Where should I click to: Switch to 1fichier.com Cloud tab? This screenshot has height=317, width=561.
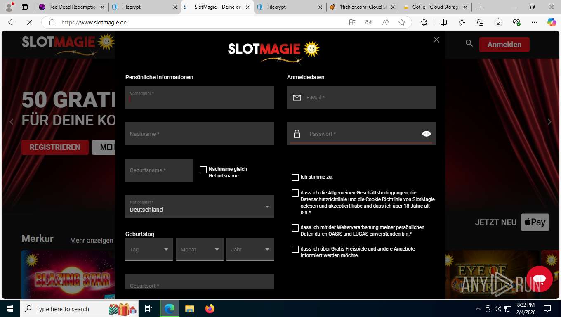coord(362,7)
